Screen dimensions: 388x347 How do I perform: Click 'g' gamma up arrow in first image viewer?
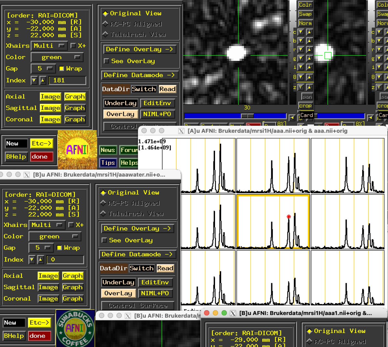[x=309, y=59]
